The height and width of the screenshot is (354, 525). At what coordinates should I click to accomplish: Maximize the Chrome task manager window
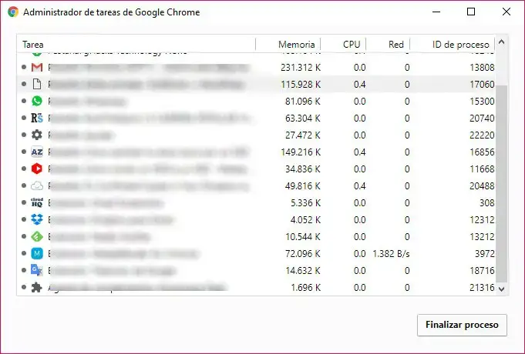click(x=471, y=12)
